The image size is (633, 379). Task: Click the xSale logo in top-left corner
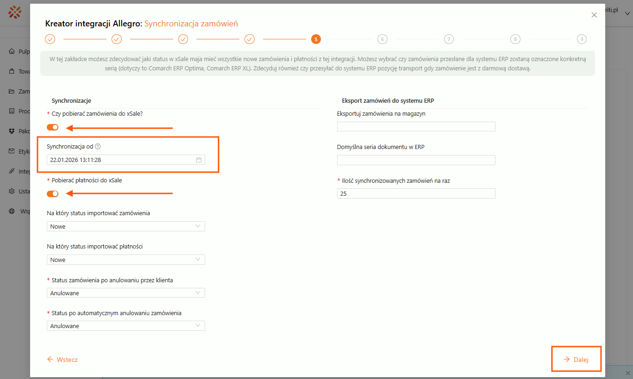point(15,12)
